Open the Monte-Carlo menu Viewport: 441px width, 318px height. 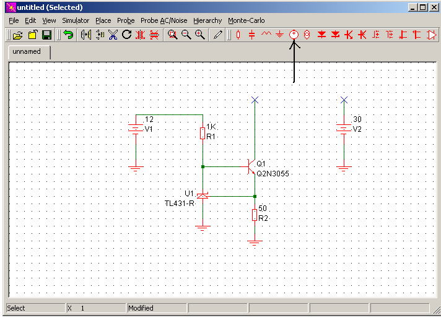point(247,20)
